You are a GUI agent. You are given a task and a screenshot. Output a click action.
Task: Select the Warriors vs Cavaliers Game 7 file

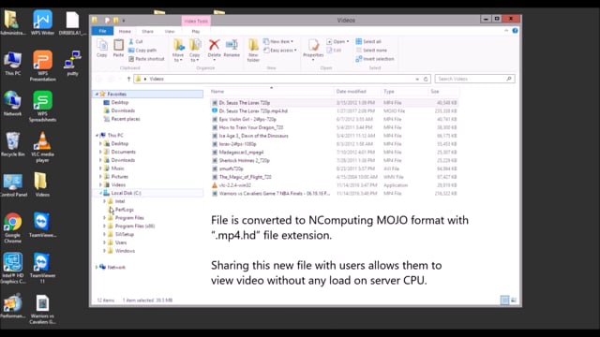click(x=334, y=194)
